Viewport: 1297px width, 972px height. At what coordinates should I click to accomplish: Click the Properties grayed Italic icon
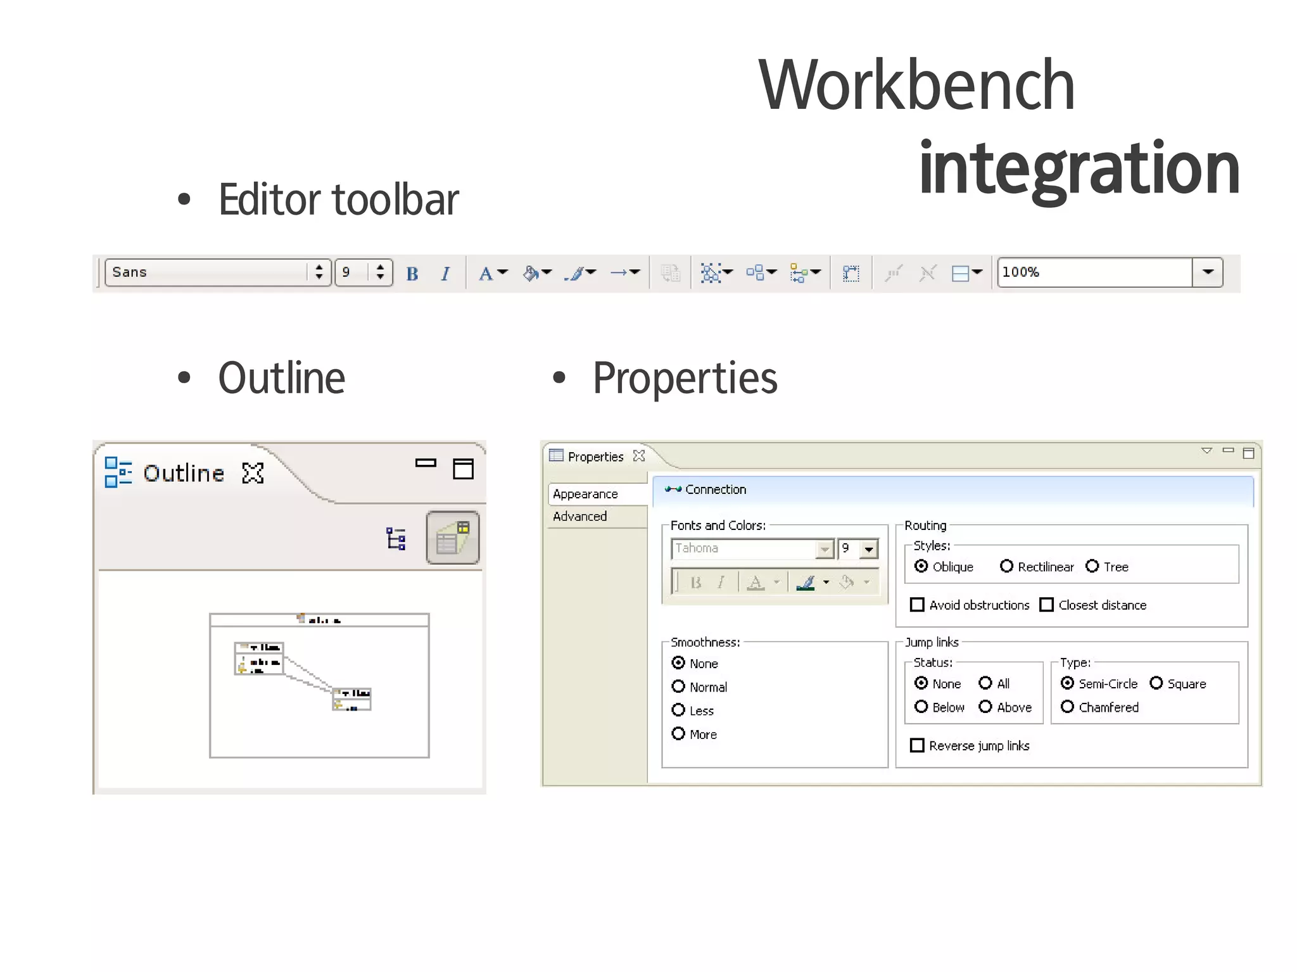point(721,583)
